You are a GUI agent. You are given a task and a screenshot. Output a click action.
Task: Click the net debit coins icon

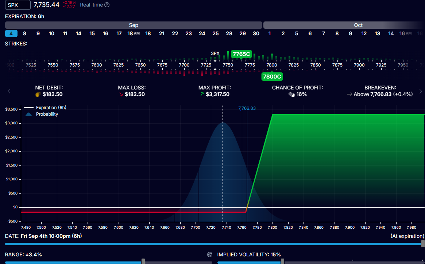tap(38, 94)
